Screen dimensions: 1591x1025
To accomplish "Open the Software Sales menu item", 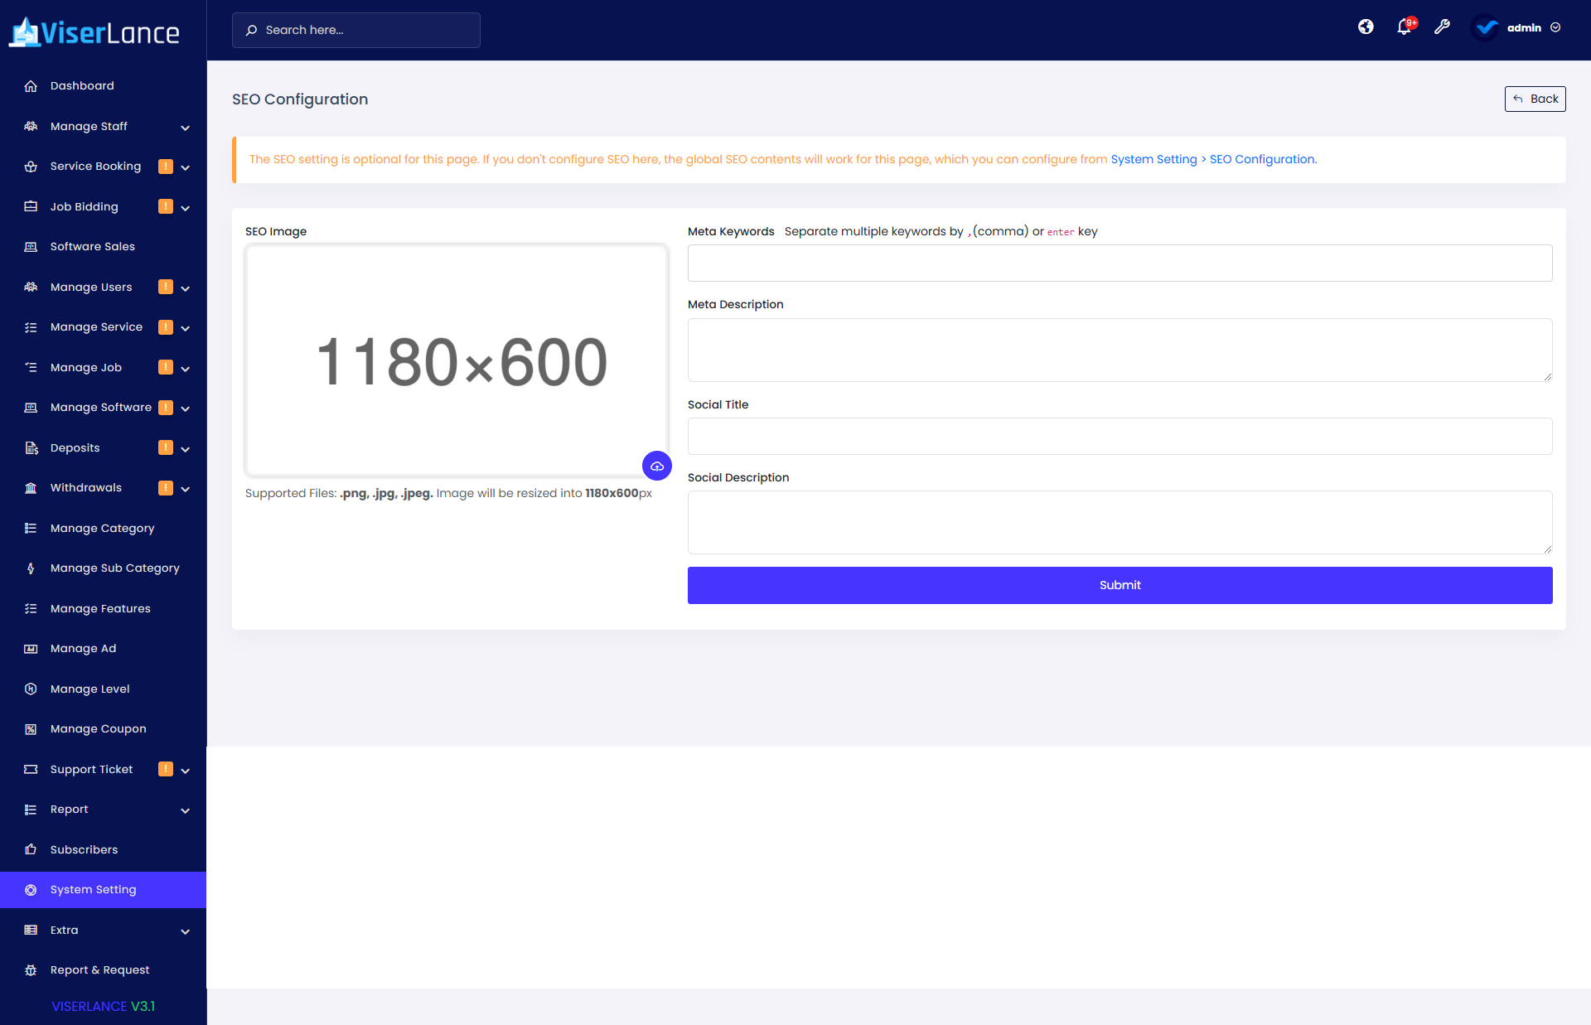I will pos(92,247).
